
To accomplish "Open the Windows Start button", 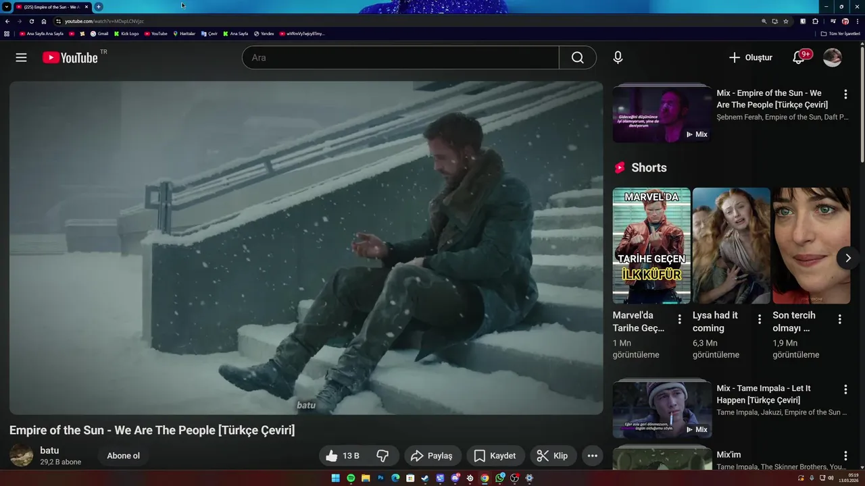I will coord(336,478).
